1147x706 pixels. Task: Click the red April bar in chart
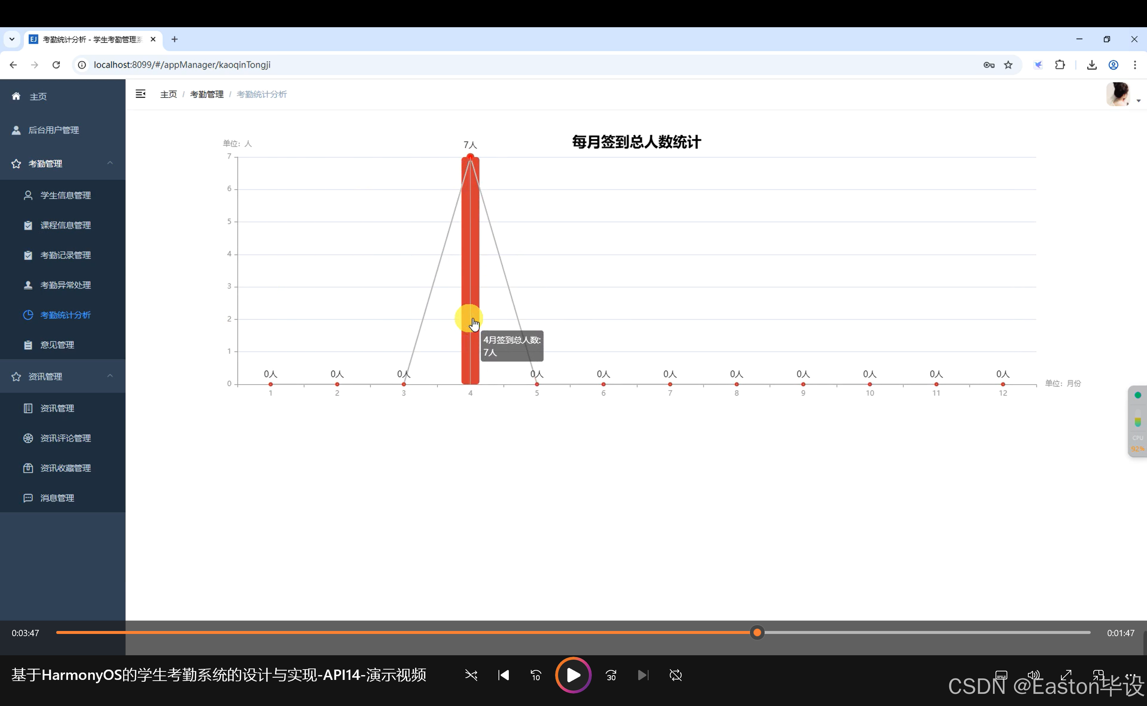point(470,243)
